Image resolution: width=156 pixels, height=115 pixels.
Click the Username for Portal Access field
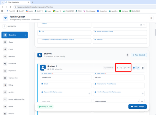point(119,85)
